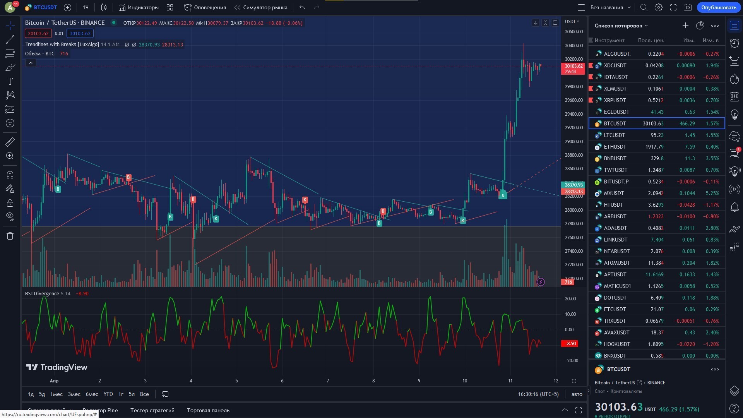Open the market replay simulator
Viewport: 743px width, 418px height.
pos(261,7)
